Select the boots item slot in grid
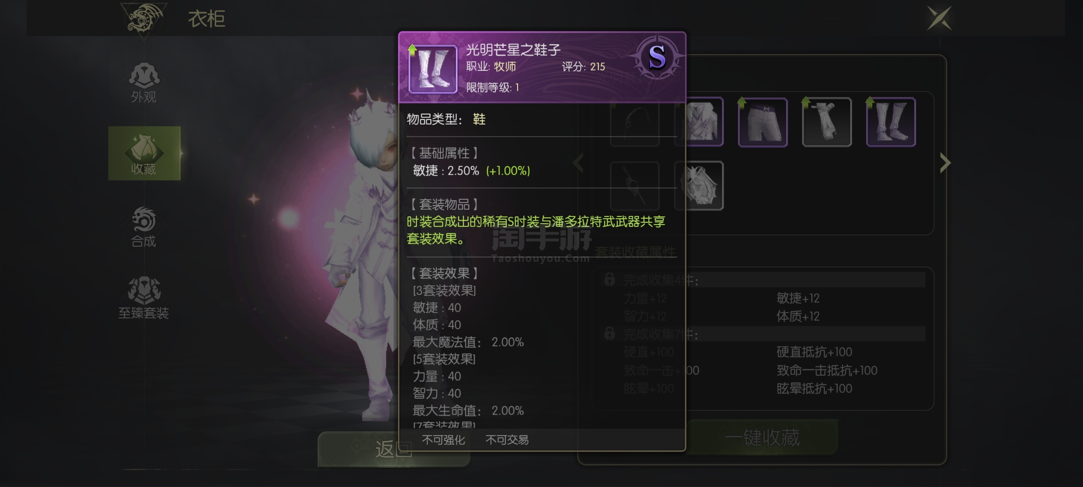Viewport: 1083px width, 487px height. click(x=891, y=122)
